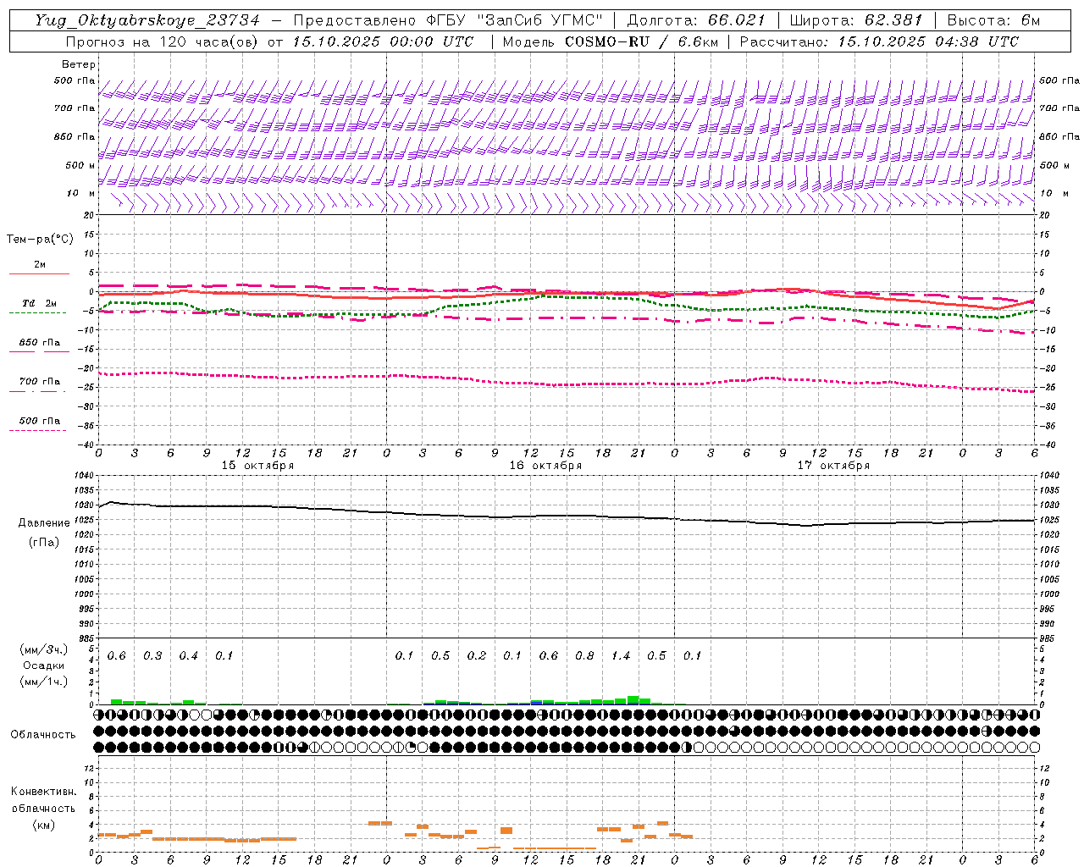1084x867 pixels.
Task: Click the 15 октября date label
Action: [257, 466]
